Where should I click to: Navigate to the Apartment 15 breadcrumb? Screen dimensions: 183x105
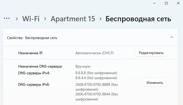[x=73, y=19]
